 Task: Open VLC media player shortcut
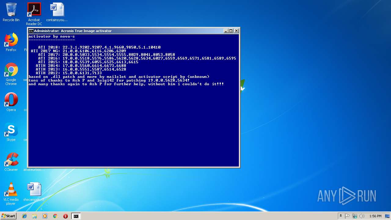point(11,194)
